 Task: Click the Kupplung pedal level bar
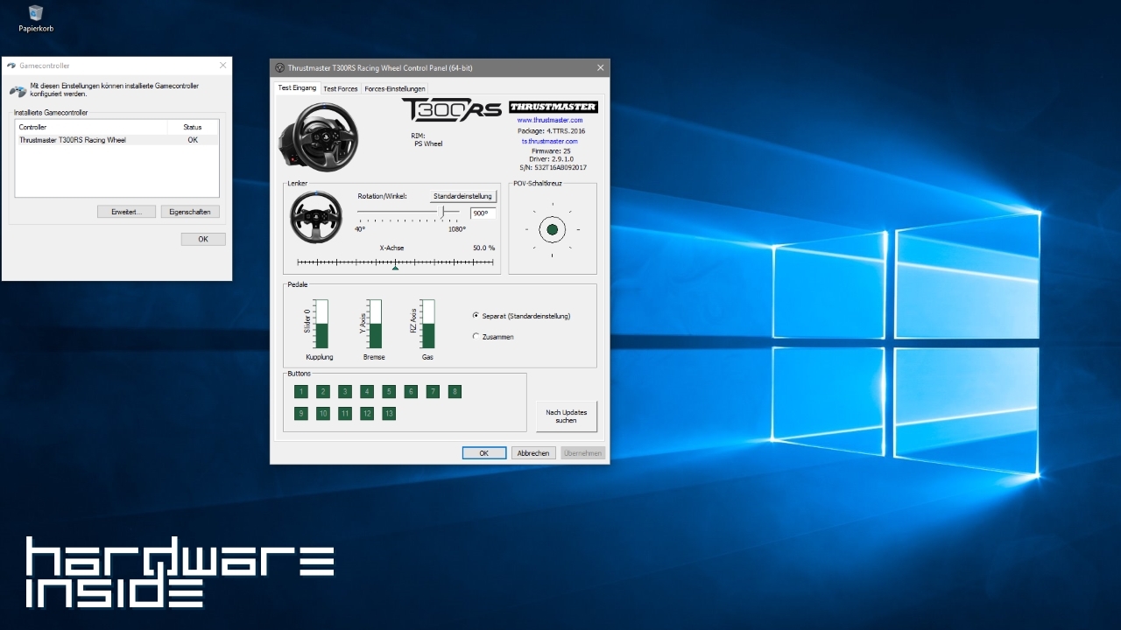[x=321, y=324]
